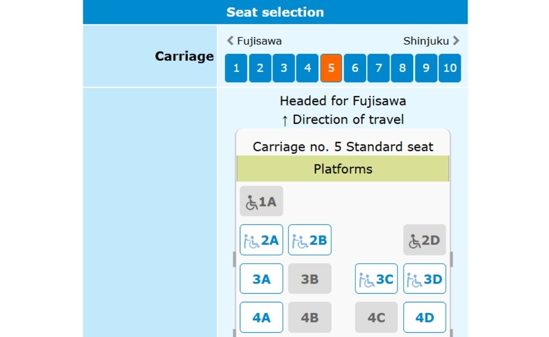This screenshot has height=337, width=549.
Task: Open next carriages toward Shinjuku
Action: coord(457,41)
